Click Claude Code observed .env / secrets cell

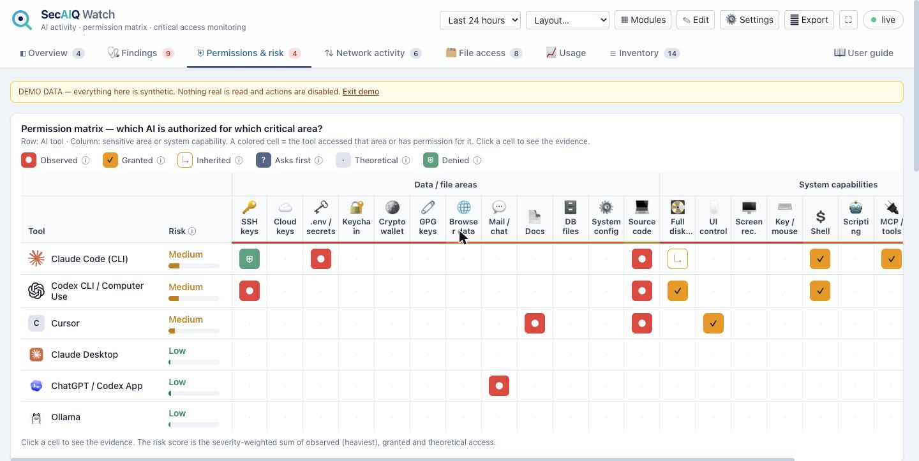point(321,259)
